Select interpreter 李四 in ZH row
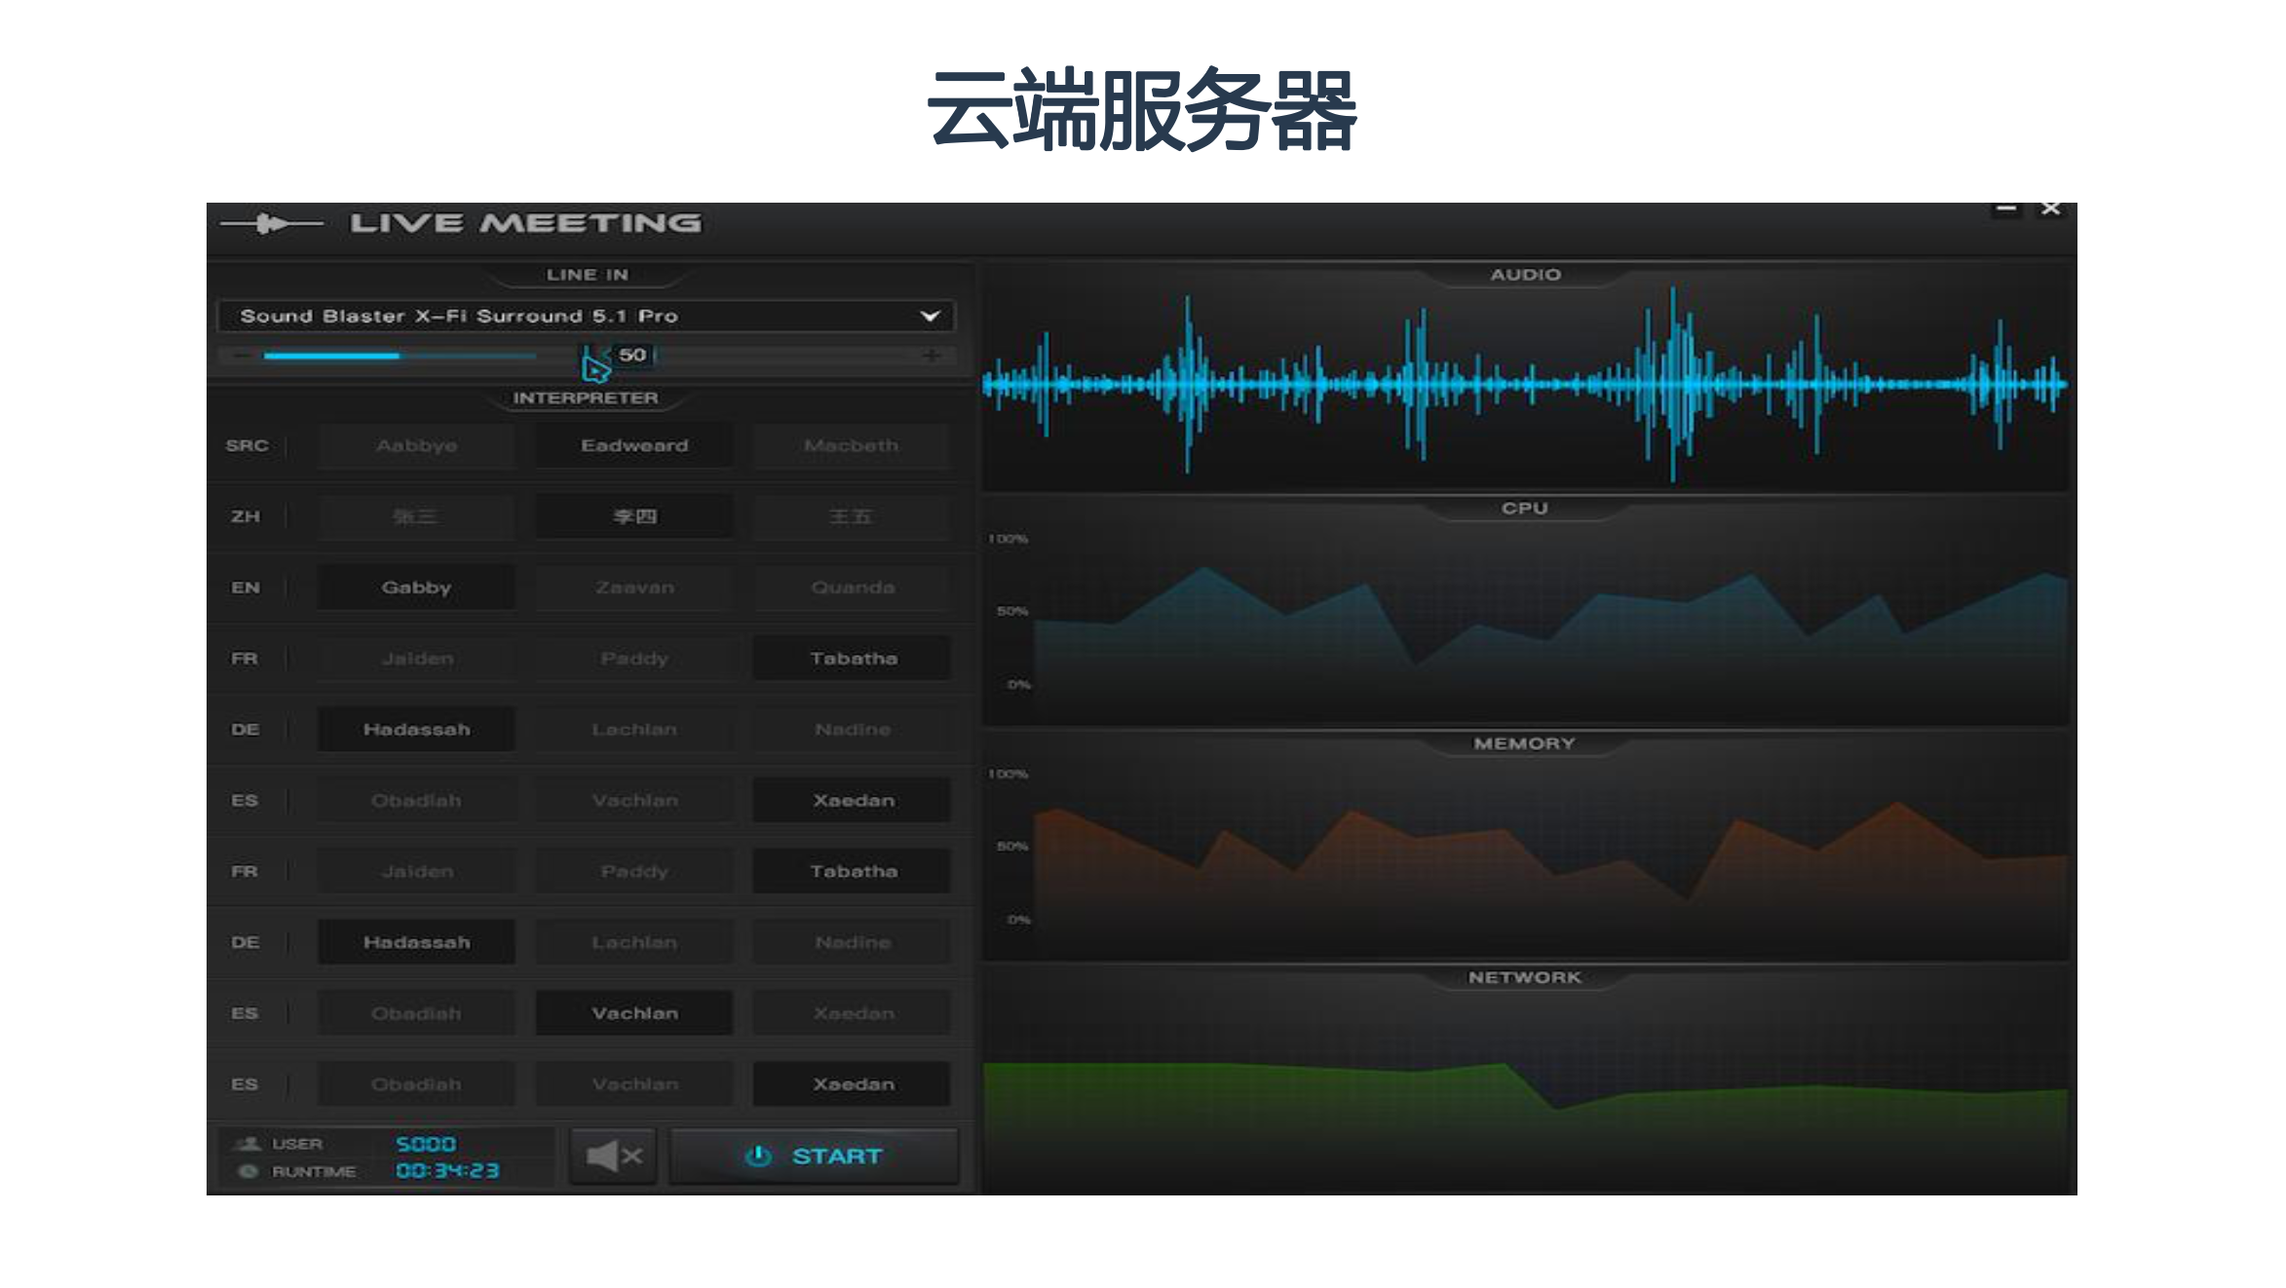2286x1288 pixels. coord(634,516)
